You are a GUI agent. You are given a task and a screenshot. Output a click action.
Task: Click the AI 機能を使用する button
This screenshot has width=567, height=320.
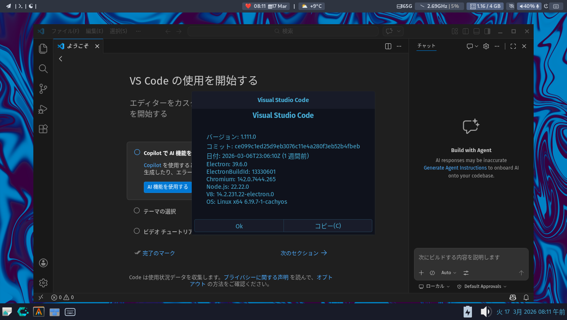(x=168, y=187)
